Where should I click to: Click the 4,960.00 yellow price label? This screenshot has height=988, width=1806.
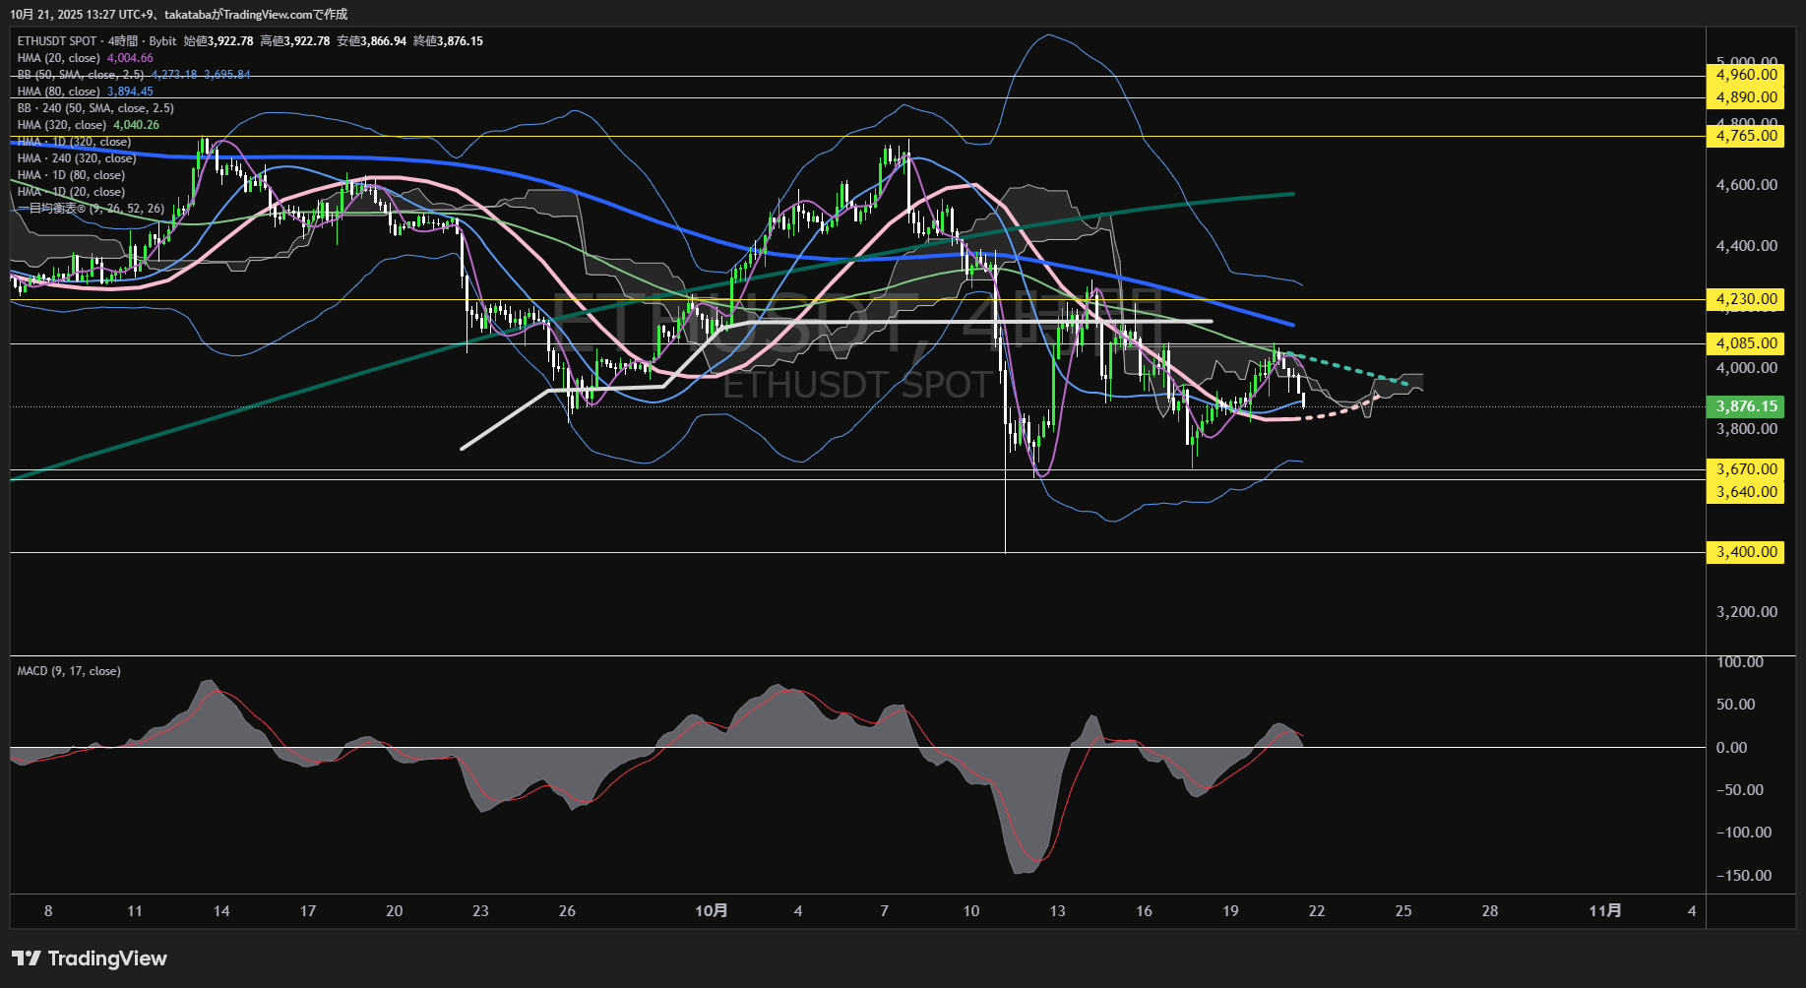(x=1746, y=75)
